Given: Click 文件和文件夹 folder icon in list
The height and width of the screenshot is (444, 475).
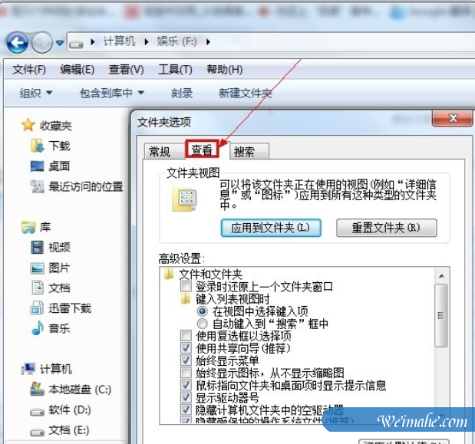Looking at the screenshot, I should (x=168, y=275).
